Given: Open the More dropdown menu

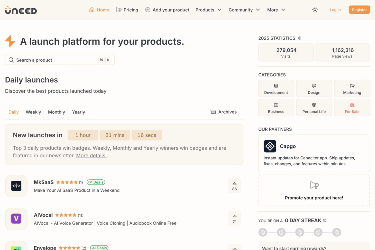Looking at the screenshot, I should (x=276, y=10).
